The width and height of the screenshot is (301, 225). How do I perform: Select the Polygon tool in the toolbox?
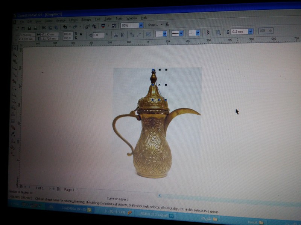click(x=14, y=101)
